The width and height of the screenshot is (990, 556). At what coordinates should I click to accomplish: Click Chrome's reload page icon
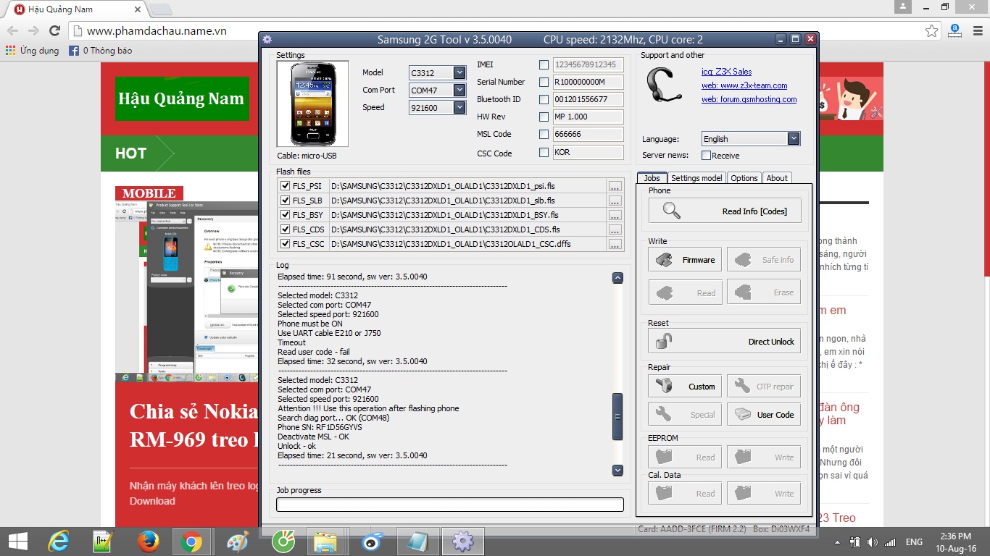pos(54,30)
